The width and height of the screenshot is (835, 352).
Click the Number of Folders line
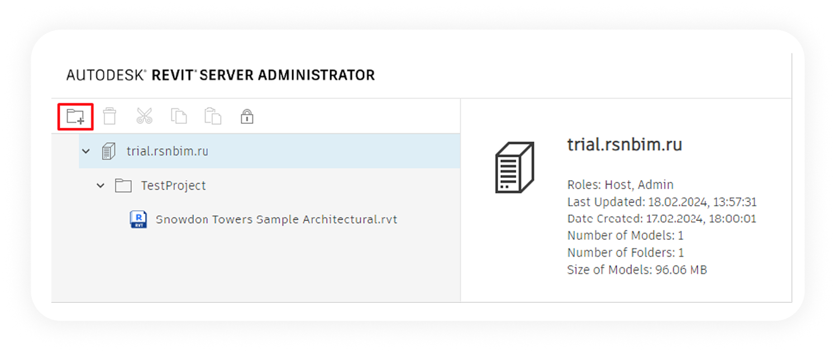(626, 253)
